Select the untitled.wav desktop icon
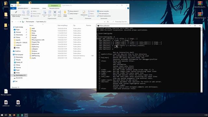Image resolution: width=208 pixels, height=117 pixels. pos(6,103)
